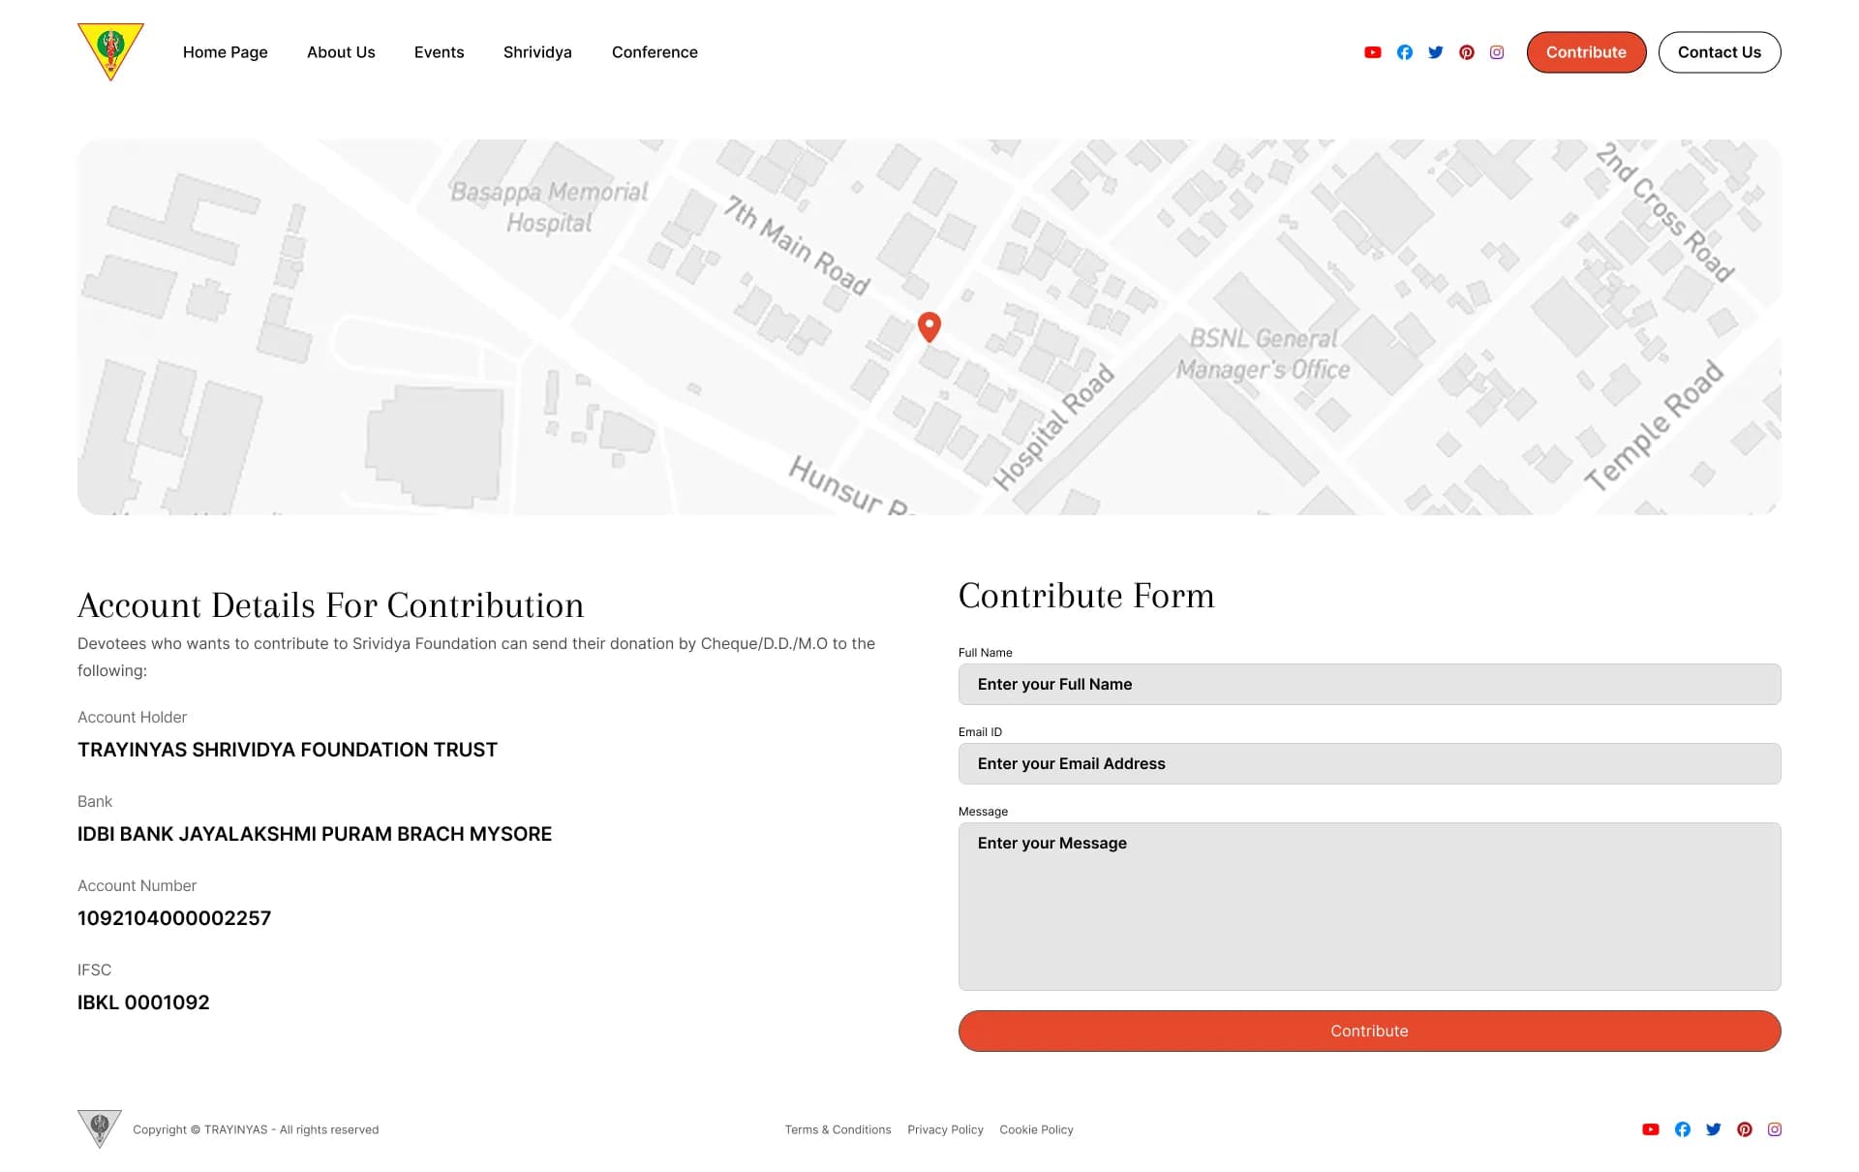Image resolution: width=1859 pixels, height=1172 pixels.
Task: Open the Conference menu item
Action: click(655, 52)
